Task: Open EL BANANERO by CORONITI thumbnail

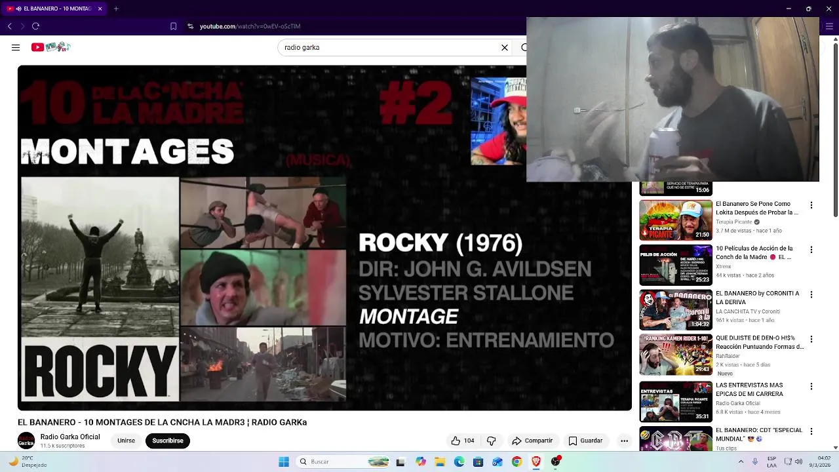Action: pyautogui.click(x=676, y=310)
